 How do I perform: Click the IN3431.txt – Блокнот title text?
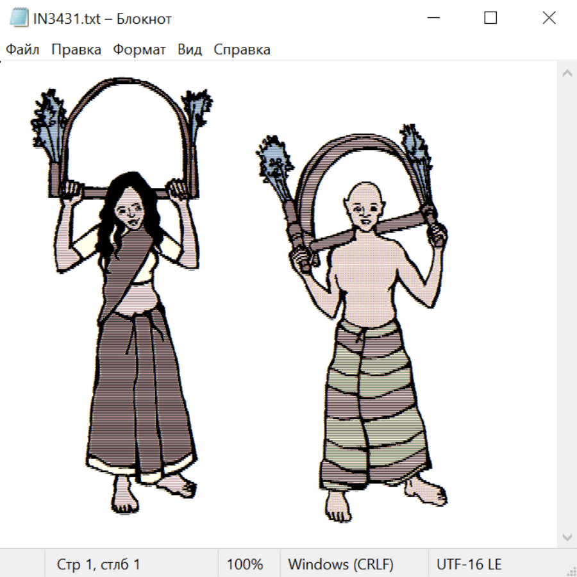click(103, 19)
